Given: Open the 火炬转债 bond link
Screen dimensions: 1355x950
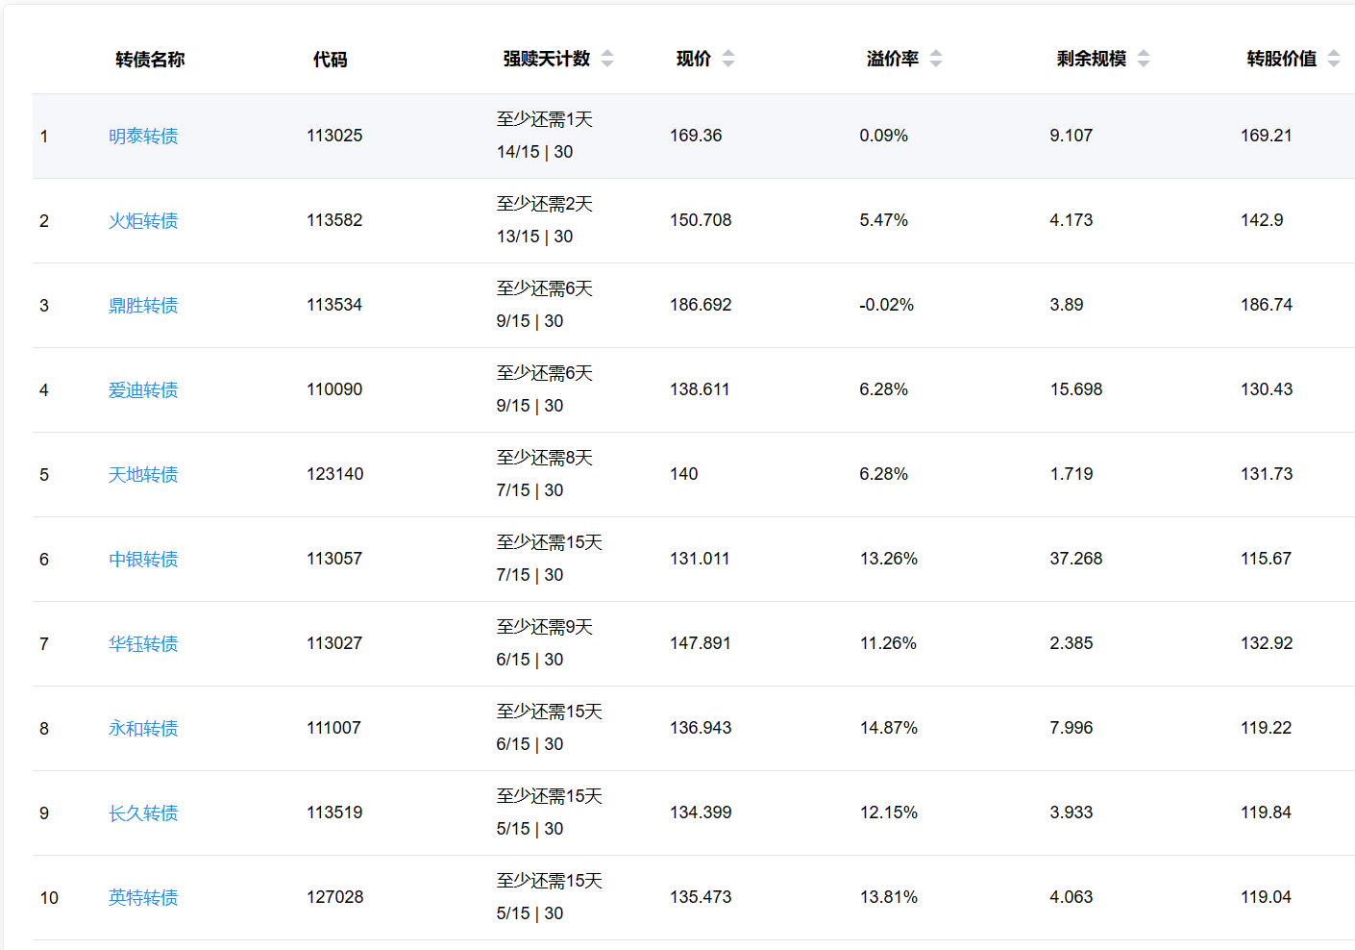Looking at the screenshot, I should click(x=143, y=221).
